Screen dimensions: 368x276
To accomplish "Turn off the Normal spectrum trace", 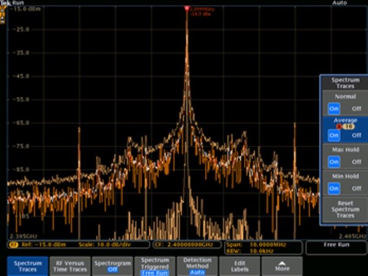I will tap(356, 107).
